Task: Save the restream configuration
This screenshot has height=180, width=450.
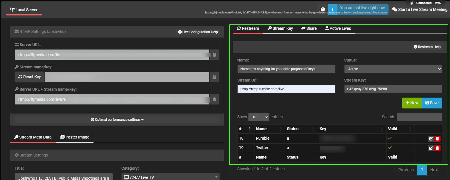Action: tap(432, 103)
